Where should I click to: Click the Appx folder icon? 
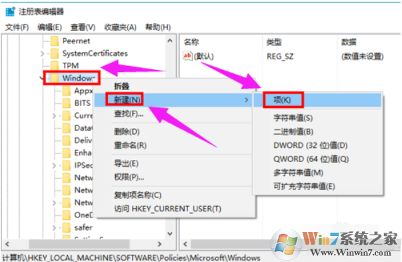[67, 91]
